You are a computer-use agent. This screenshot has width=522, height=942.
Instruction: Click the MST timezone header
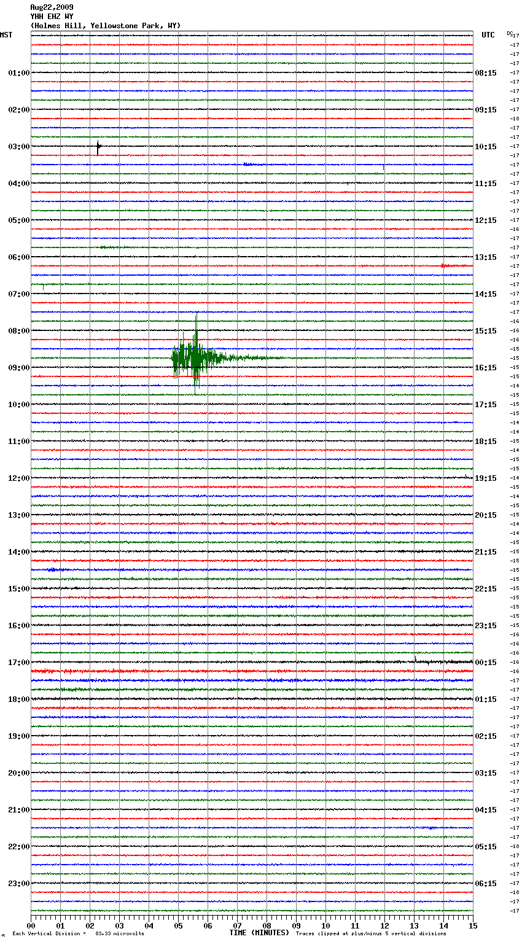[x=6, y=35]
